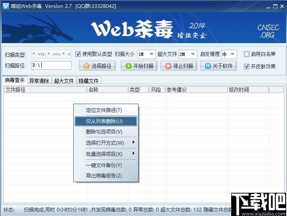287x216 pixels.
Task: Click the star icon on 选择路径 button
Action: [x=86, y=66]
